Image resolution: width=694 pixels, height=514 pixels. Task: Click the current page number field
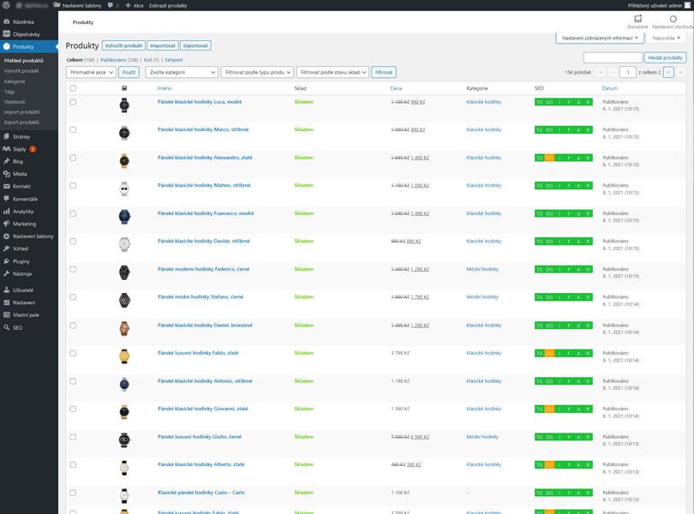(x=628, y=72)
